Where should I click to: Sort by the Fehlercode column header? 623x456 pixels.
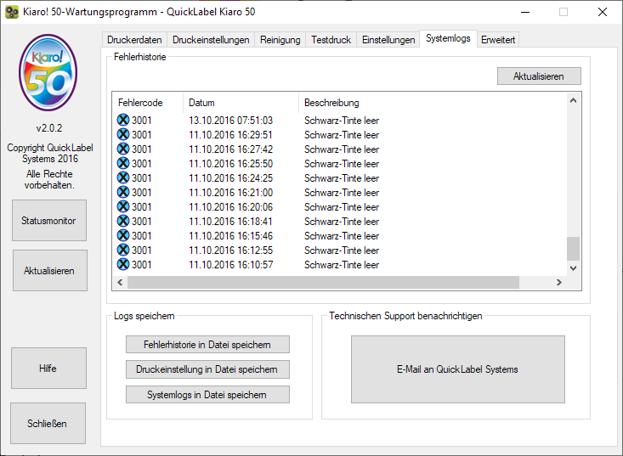point(148,103)
